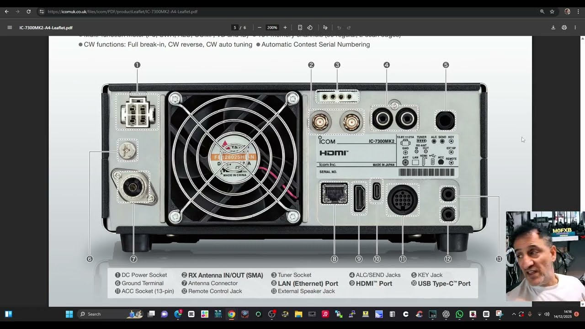The width and height of the screenshot is (585, 329).
Task: Open the Windows Start menu
Action: pos(69,314)
